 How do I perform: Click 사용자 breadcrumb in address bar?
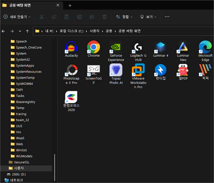pos(95,31)
